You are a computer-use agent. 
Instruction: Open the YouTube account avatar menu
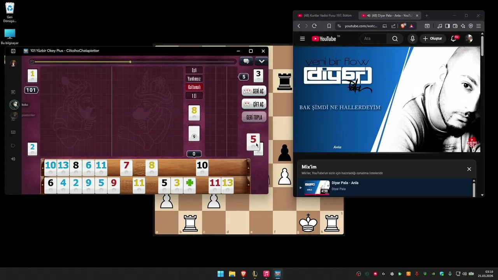[x=469, y=38]
